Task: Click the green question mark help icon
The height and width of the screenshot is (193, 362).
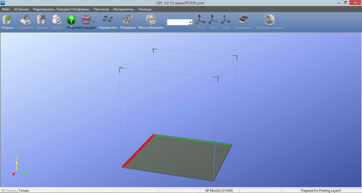Action: coord(71,20)
